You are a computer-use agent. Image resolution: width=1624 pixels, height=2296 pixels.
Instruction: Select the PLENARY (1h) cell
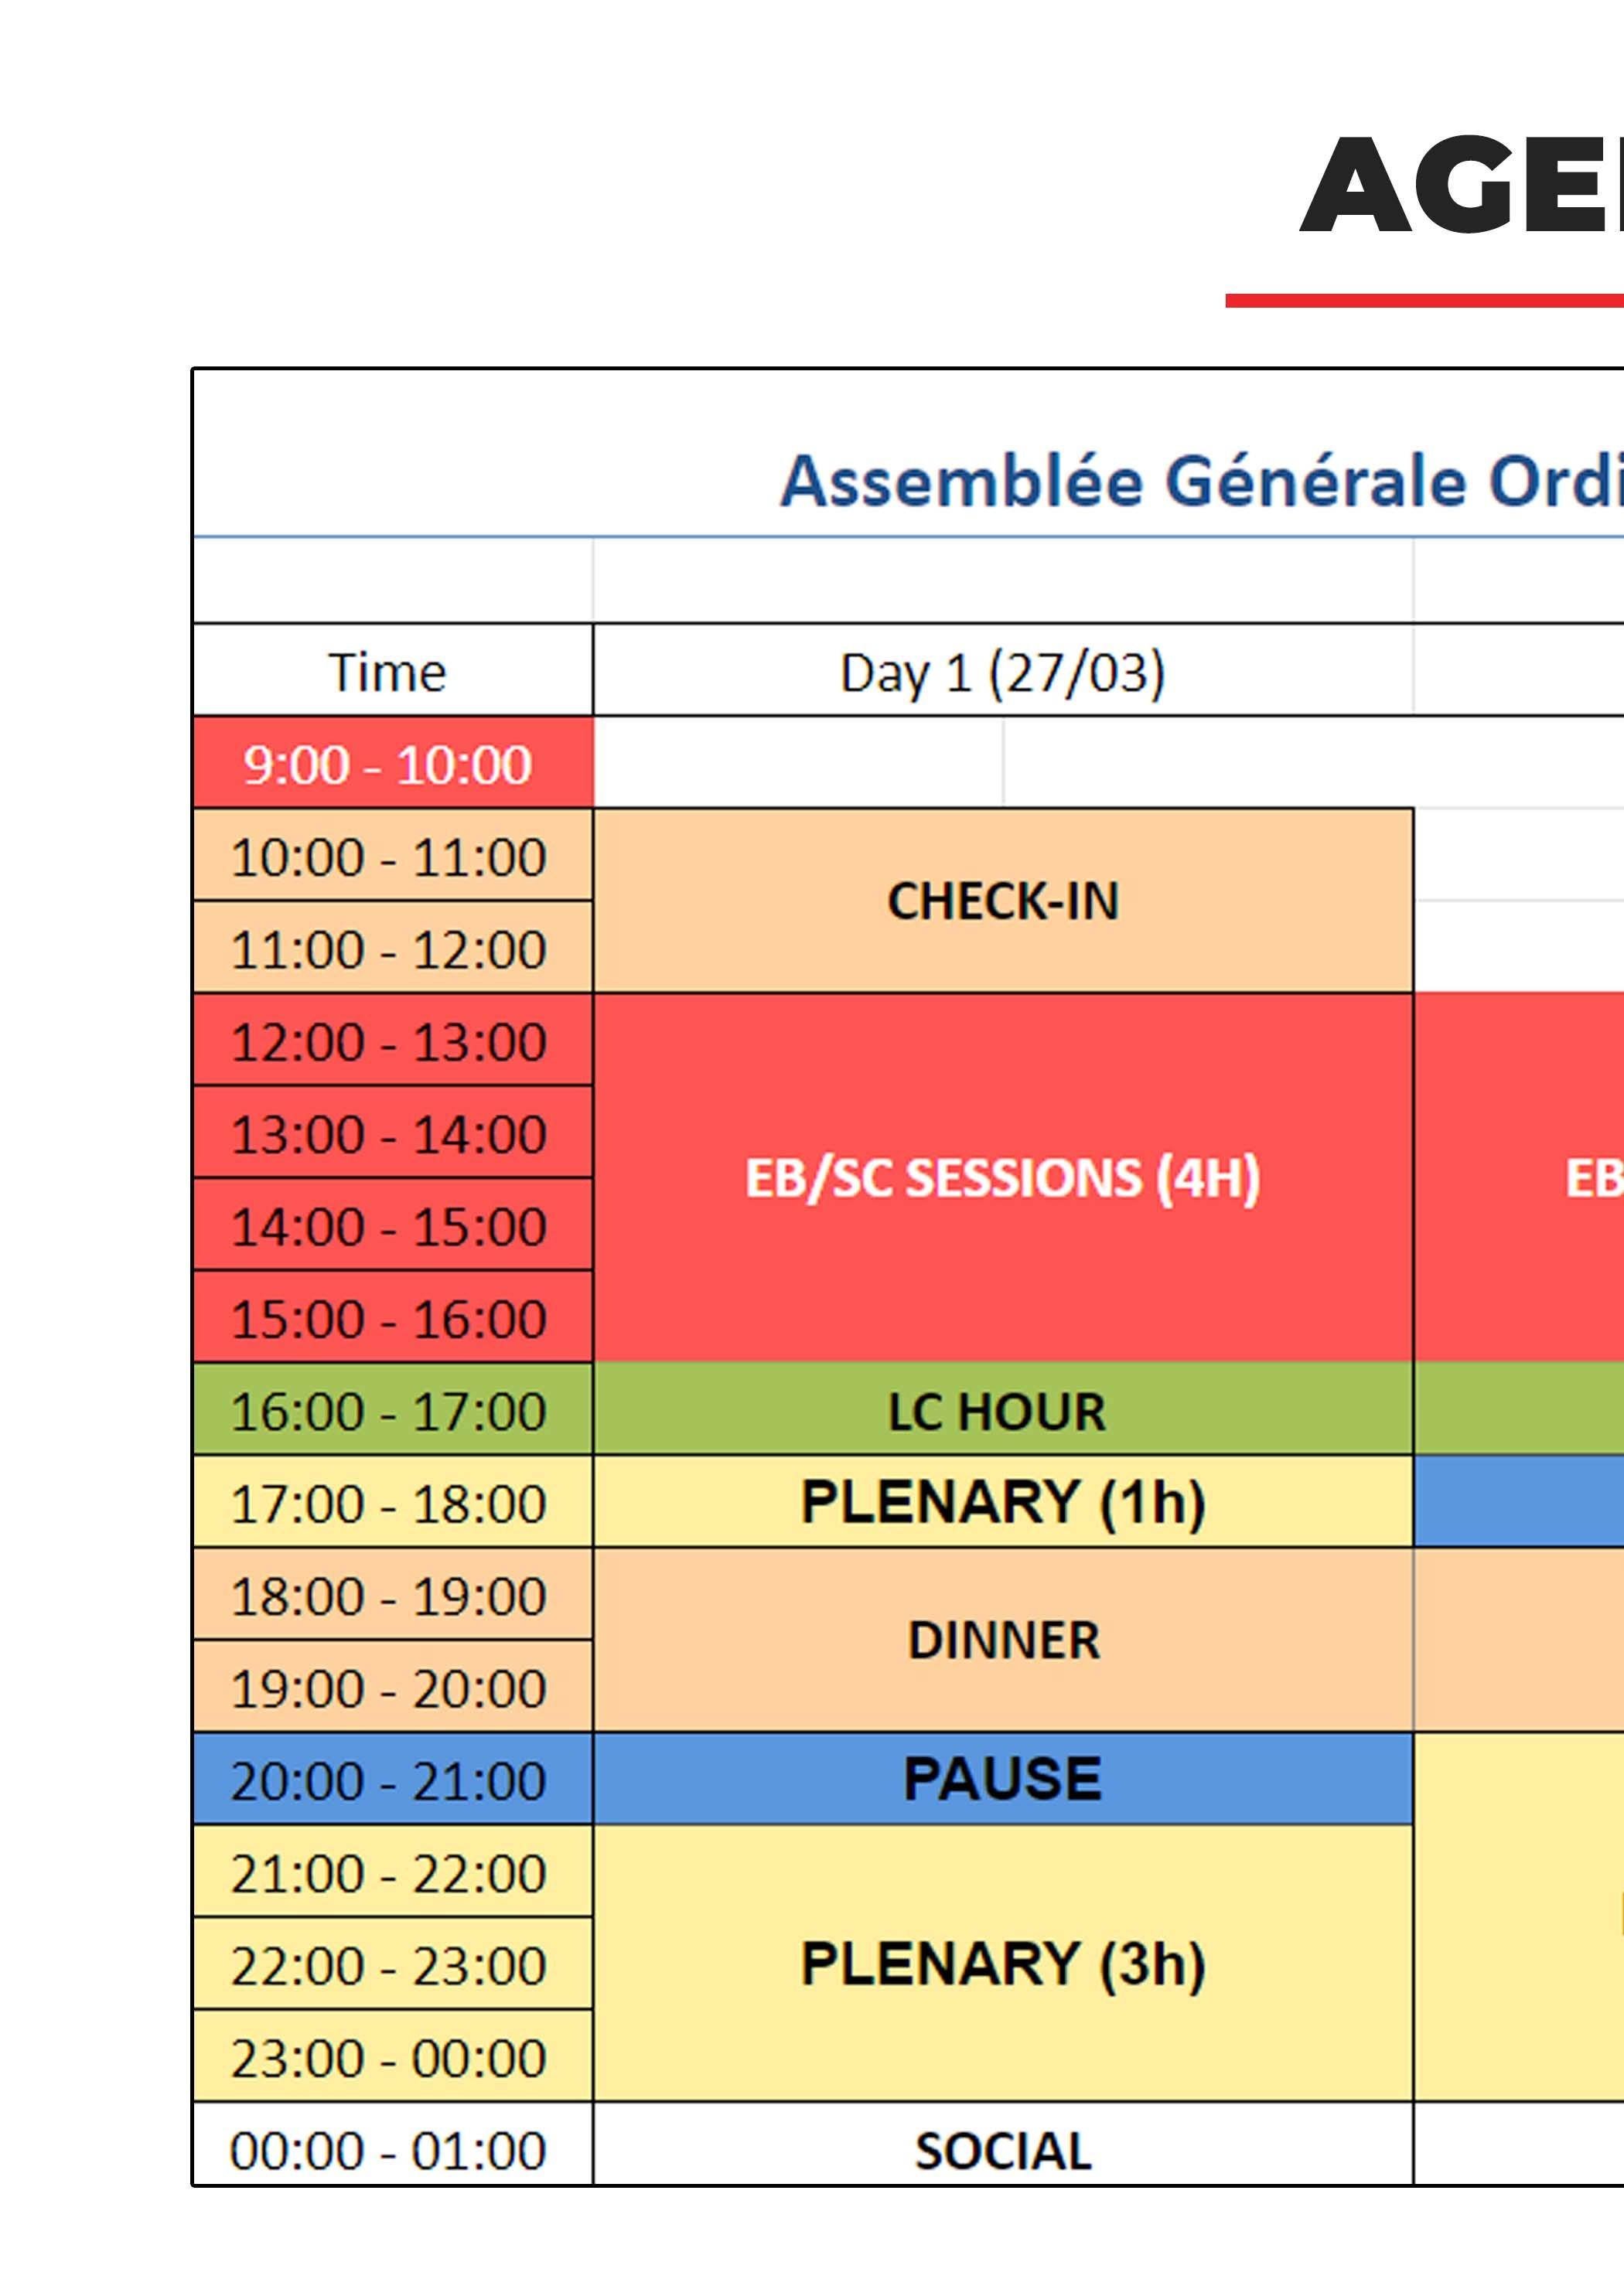pos(1001,1502)
